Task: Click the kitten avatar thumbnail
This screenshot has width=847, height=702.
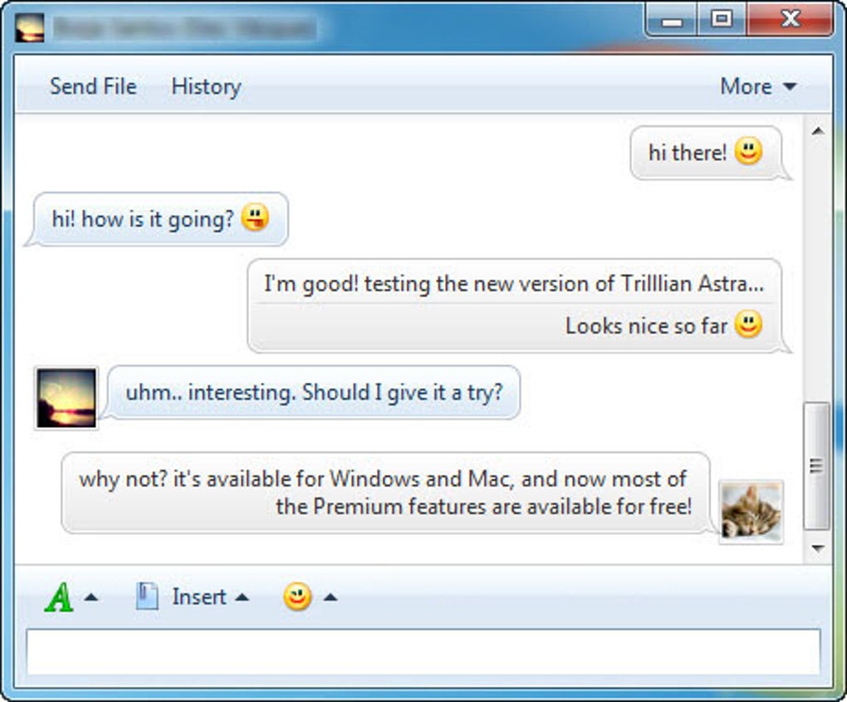Action: point(752,512)
